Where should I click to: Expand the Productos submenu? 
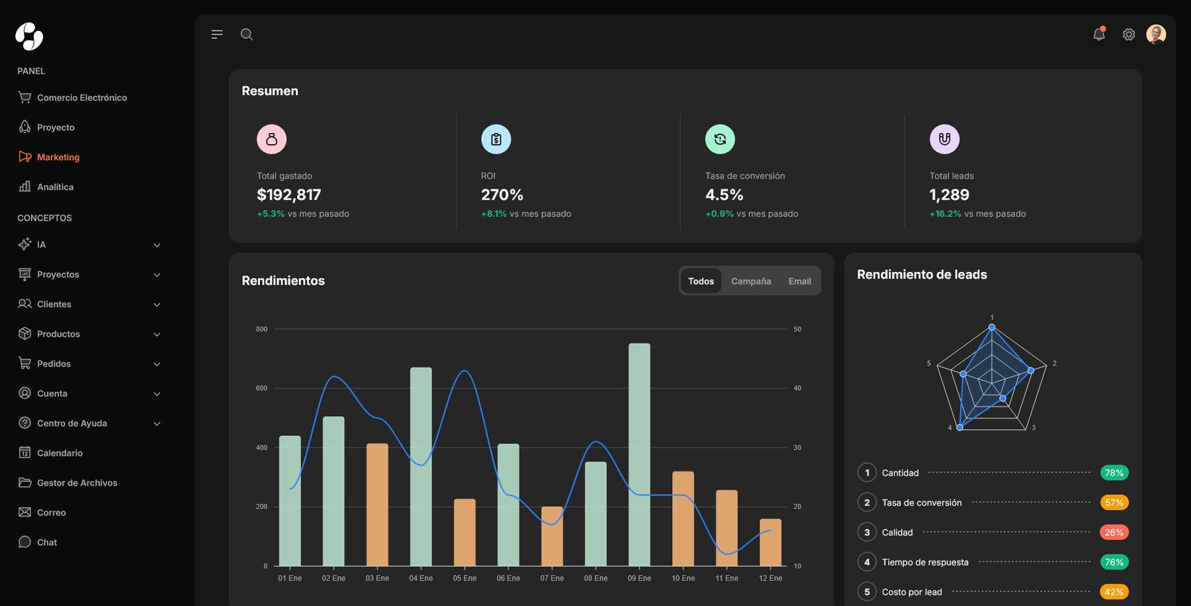click(157, 335)
